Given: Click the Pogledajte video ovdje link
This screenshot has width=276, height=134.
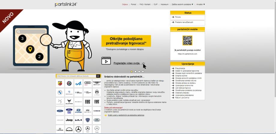Looking at the screenshot, I should 127,63.
